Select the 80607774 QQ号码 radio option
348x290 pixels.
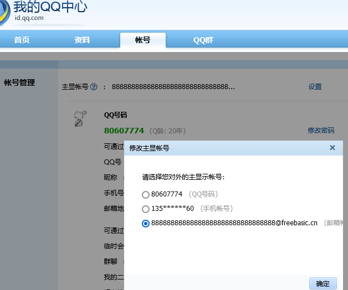[x=146, y=195]
